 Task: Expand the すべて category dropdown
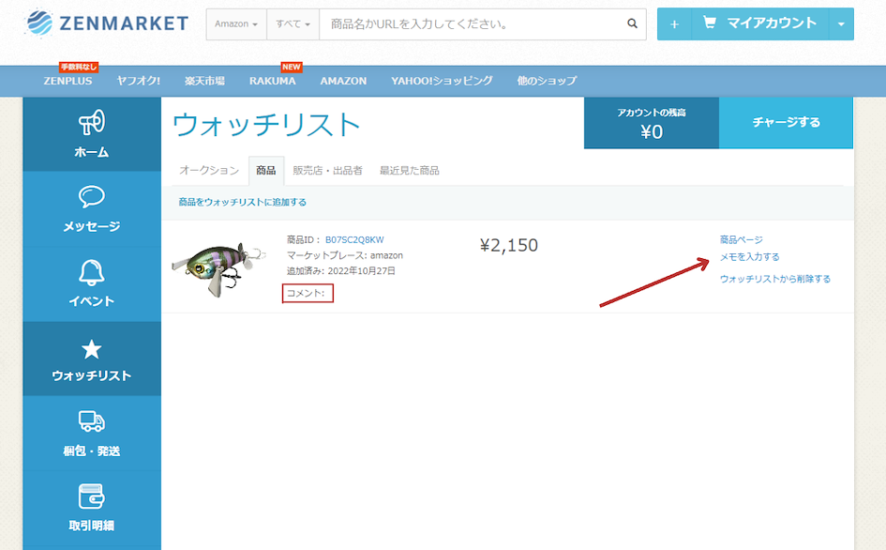pos(293,24)
